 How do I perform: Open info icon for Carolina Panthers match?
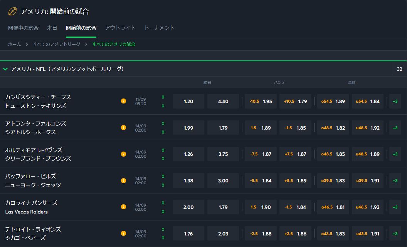[x=123, y=207]
